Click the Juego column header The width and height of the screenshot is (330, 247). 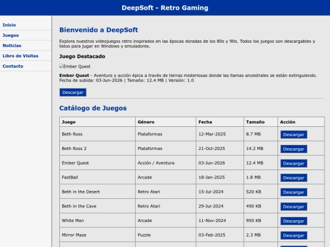[x=97, y=122]
